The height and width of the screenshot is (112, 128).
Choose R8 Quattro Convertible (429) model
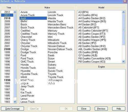tap(94, 59)
